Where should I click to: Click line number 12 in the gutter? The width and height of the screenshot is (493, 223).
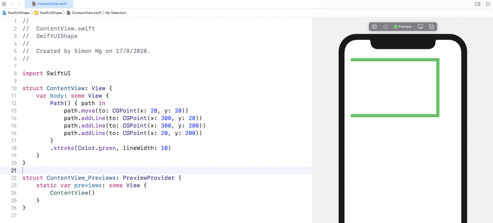(x=14, y=103)
